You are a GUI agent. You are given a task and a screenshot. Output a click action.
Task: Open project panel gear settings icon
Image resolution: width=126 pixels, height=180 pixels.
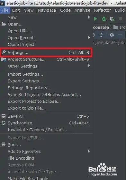coord(112,35)
